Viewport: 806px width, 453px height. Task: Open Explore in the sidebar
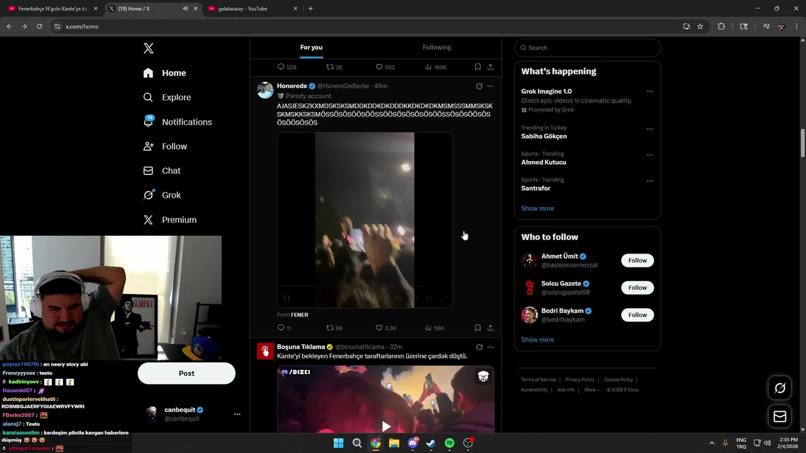tap(167, 98)
